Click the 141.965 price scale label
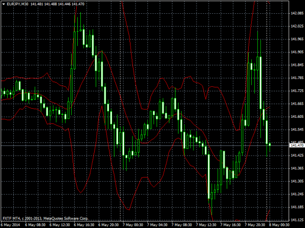The height and width of the screenshot is (228, 305). pyautogui.click(x=297, y=39)
